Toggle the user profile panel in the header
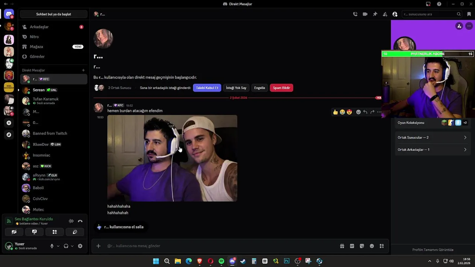The image size is (475, 267). pos(395,14)
